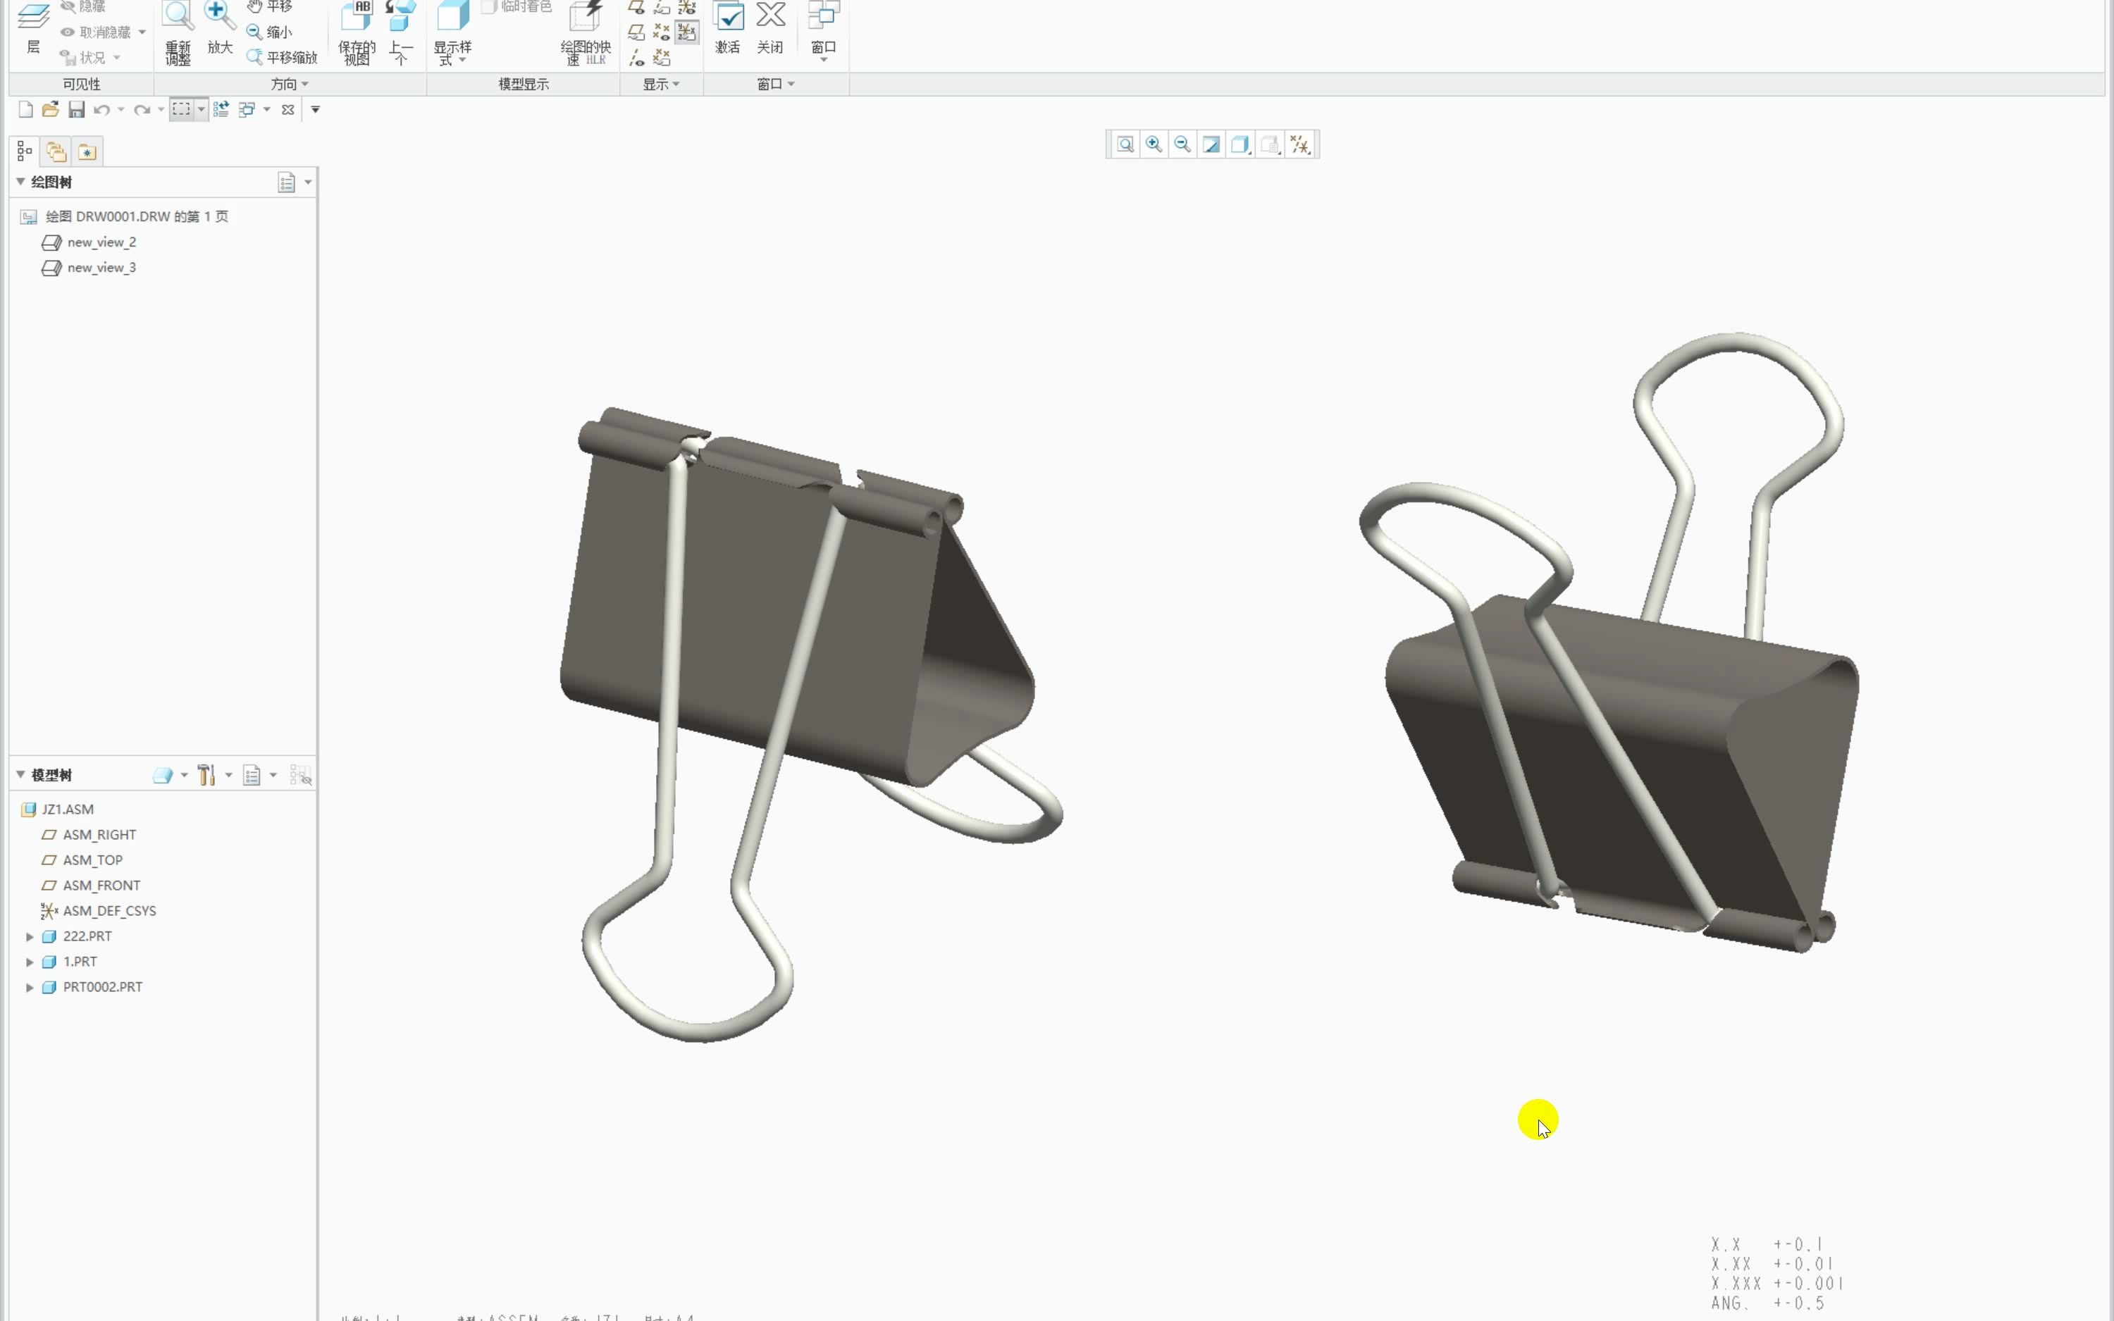The image size is (2114, 1321).
Task: Toggle plane display icon in 显示 group
Action: pos(637,7)
